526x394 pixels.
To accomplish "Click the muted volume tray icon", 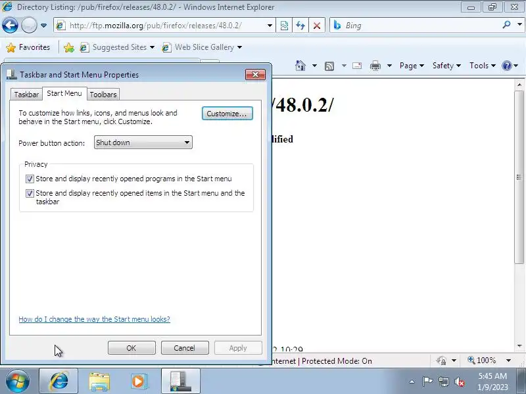I will tap(460, 382).
